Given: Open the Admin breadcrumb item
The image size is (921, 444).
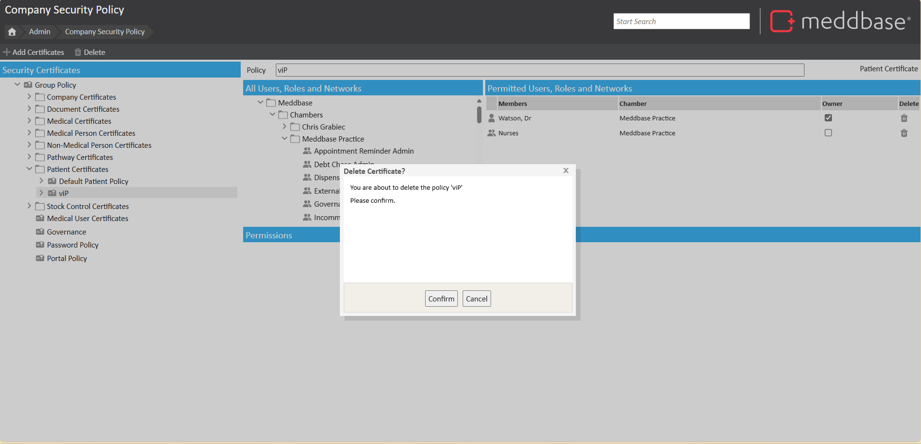Looking at the screenshot, I should [x=39, y=32].
